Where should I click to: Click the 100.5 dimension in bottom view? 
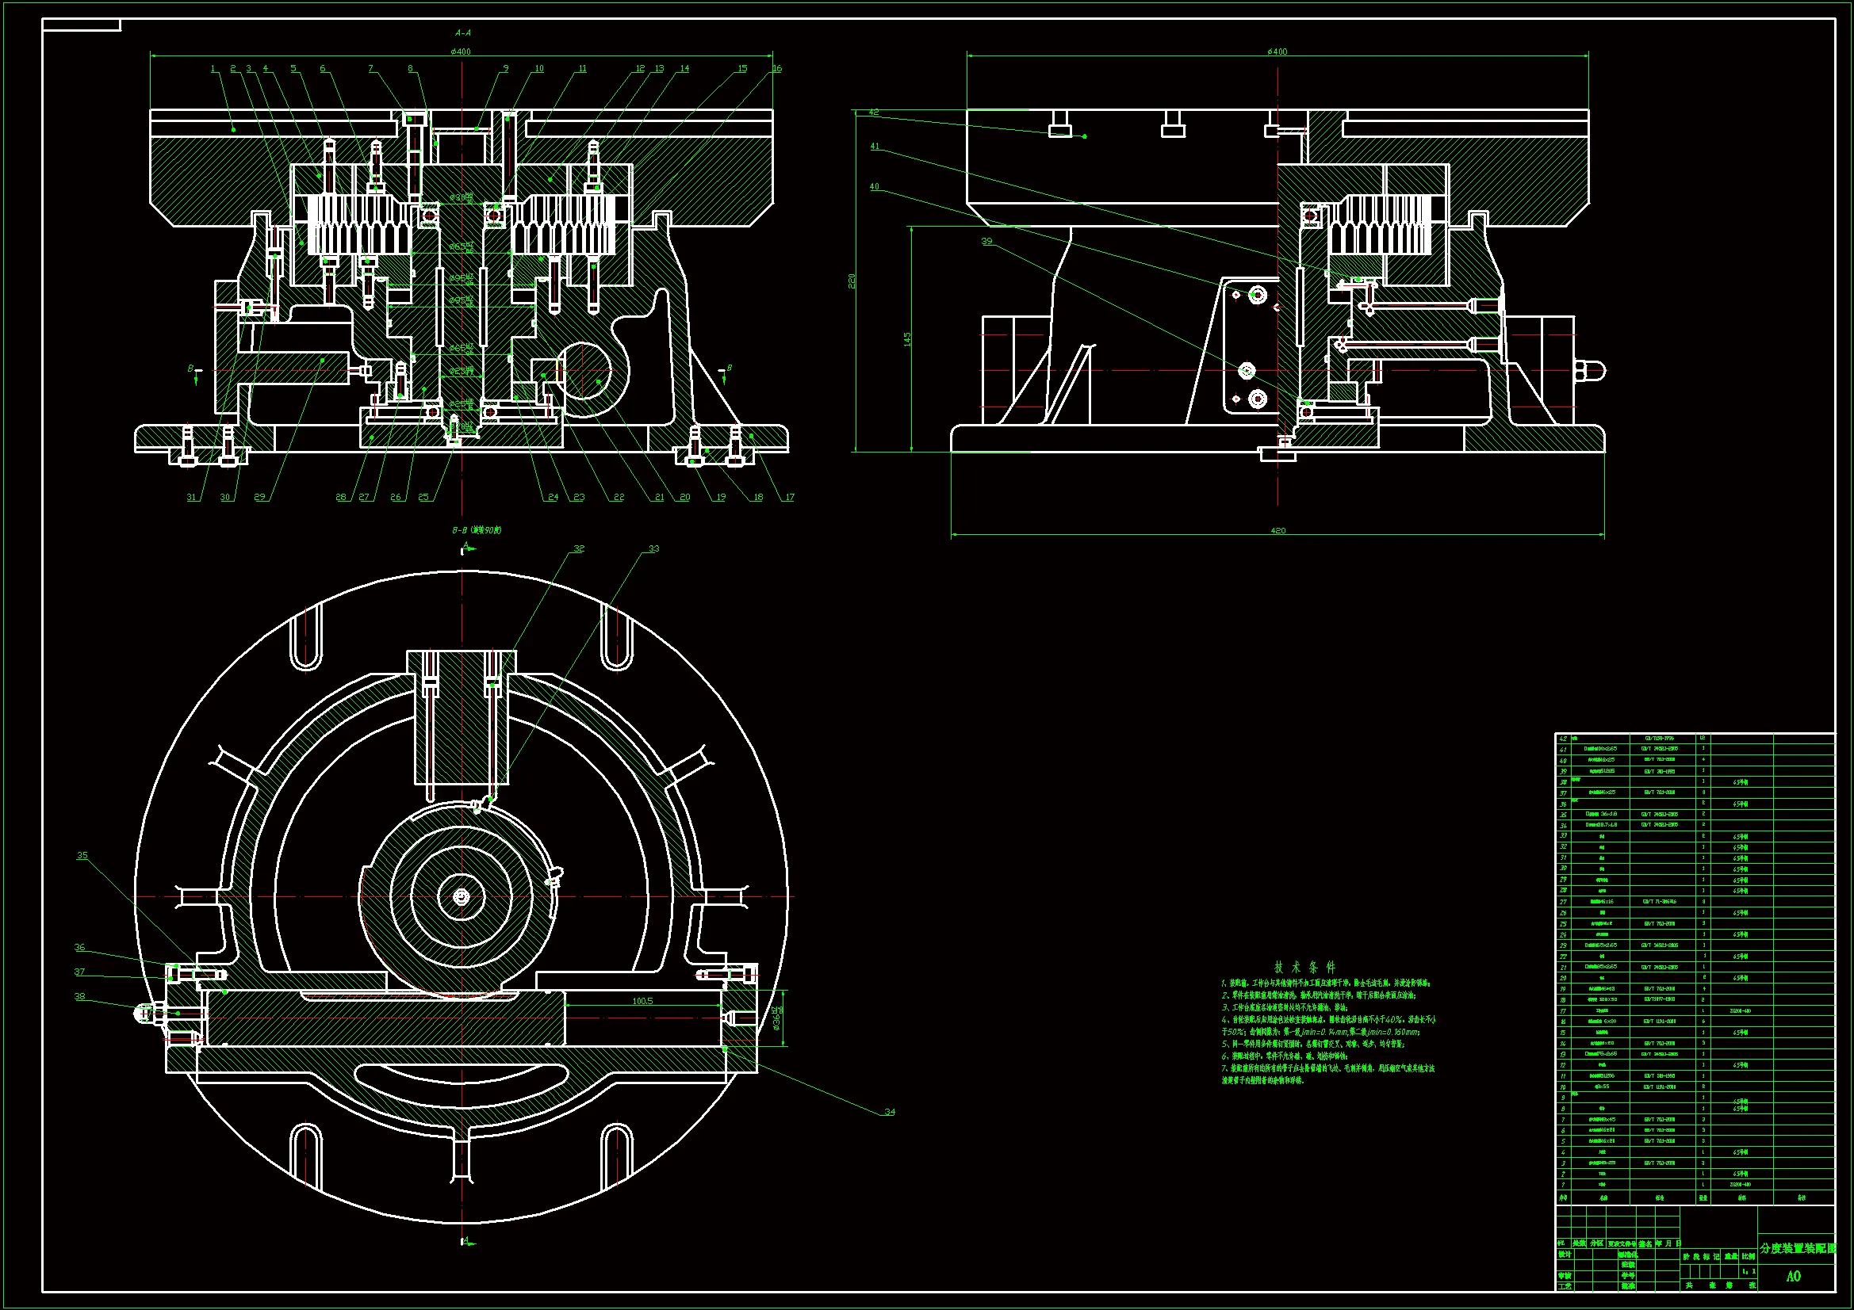click(642, 1001)
